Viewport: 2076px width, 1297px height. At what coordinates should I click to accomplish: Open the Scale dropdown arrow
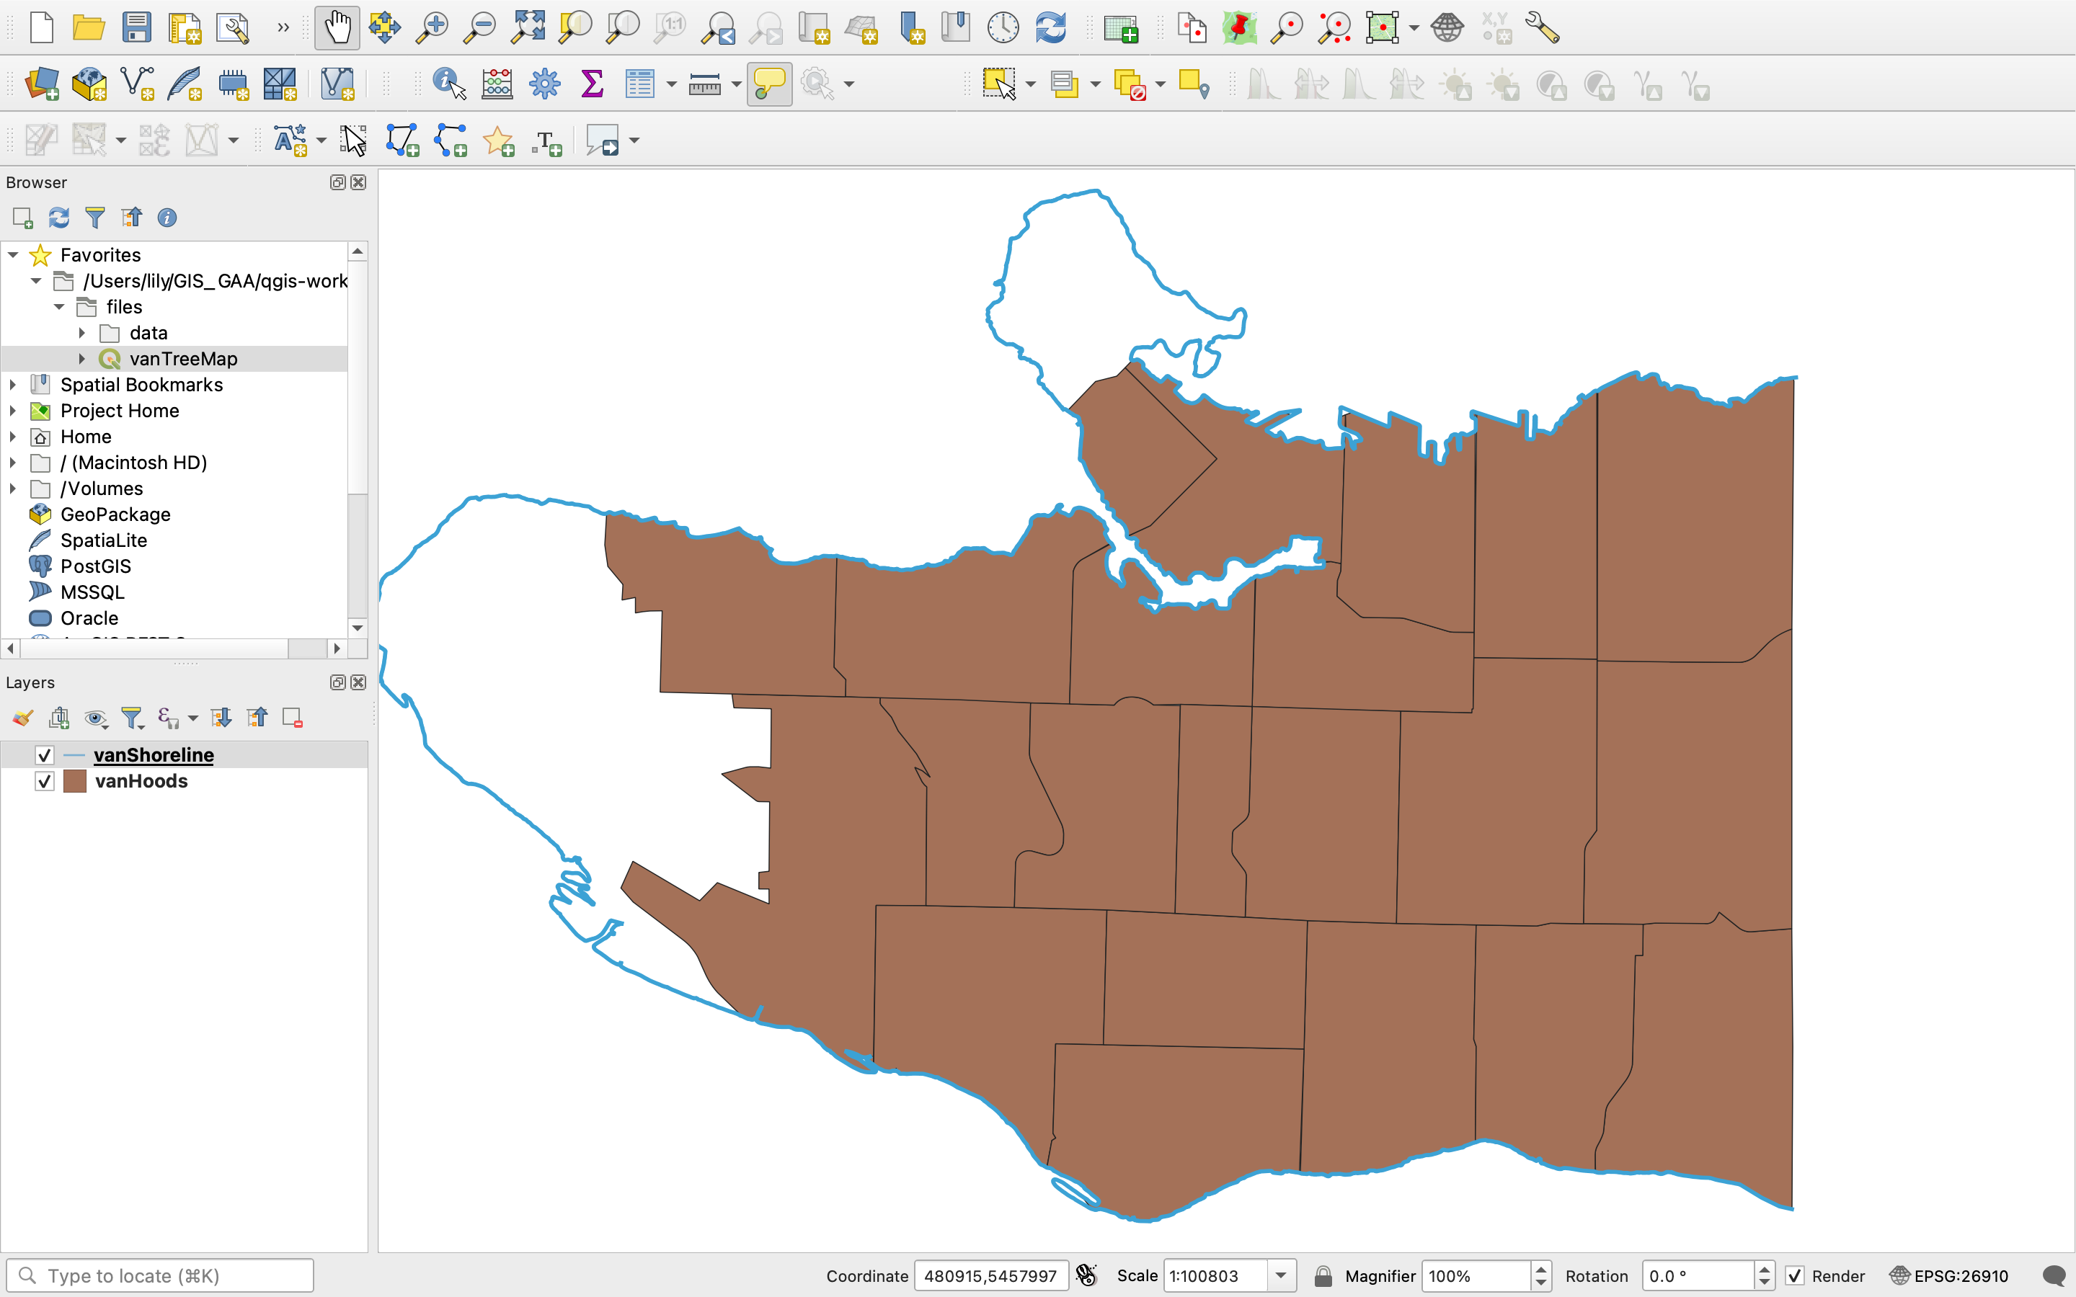[x=1281, y=1275]
